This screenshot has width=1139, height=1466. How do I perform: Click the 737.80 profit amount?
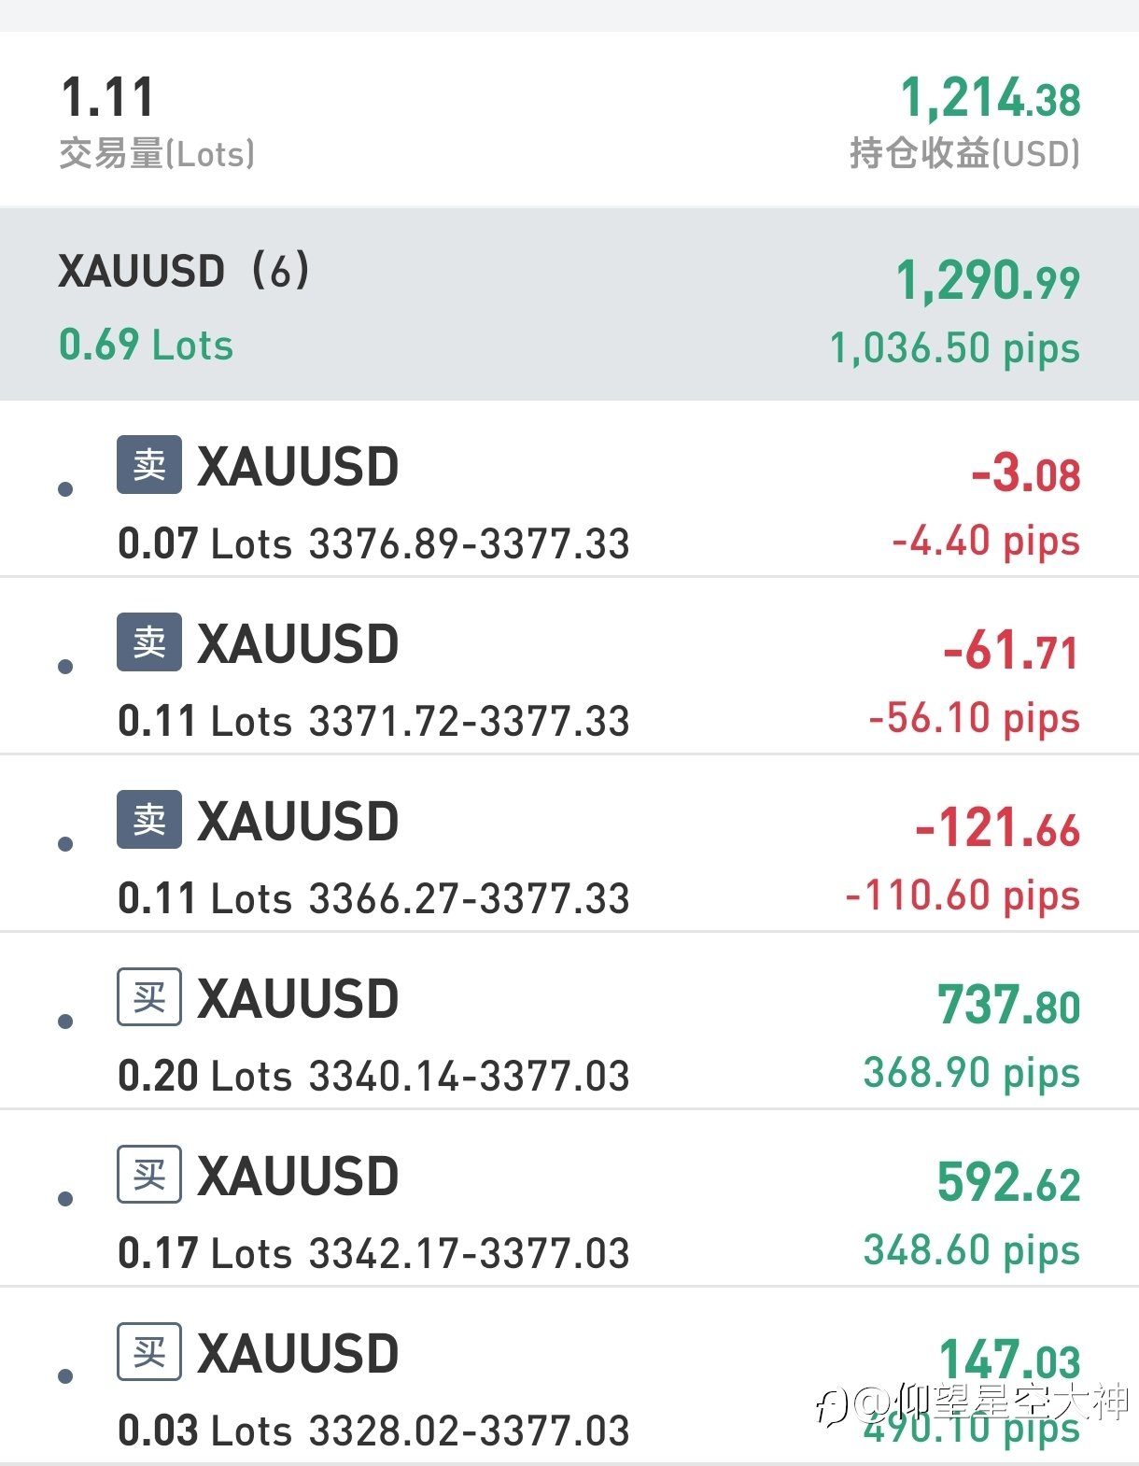pos(1008,1006)
